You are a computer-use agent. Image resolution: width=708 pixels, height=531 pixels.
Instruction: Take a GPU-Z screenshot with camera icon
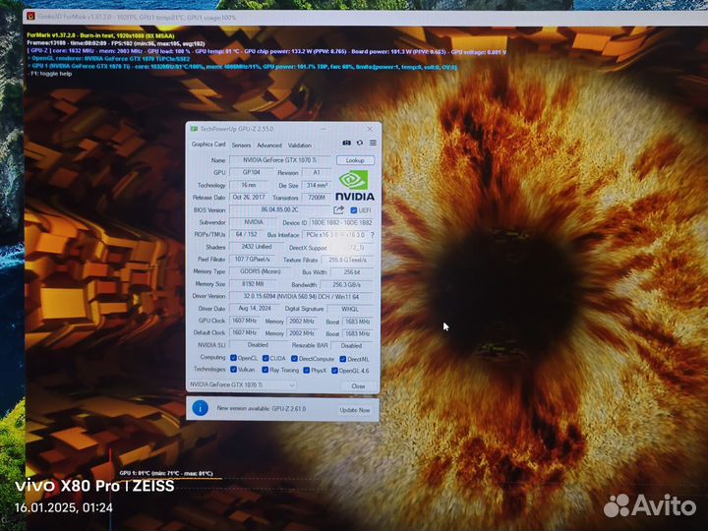coord(346,143)
